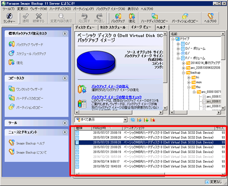Collapse the thu folder node
The height and width of the screenshot is (186, 228).
coord(189,87)
